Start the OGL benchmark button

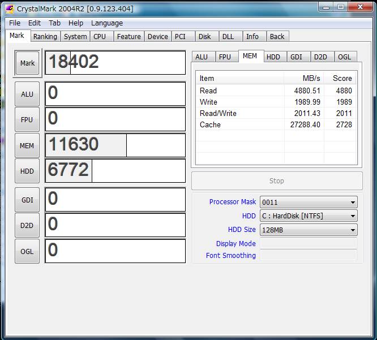(27, 251)
